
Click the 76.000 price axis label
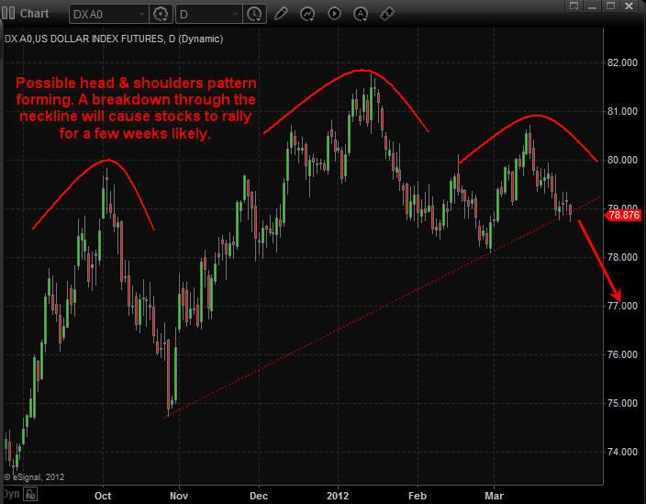[622, 354]
